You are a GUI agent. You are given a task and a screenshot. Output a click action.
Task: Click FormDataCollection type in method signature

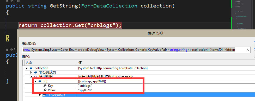pyautogui.click(x=109, y=6)
